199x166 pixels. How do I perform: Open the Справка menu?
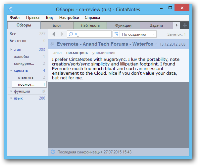click(92, 18)
